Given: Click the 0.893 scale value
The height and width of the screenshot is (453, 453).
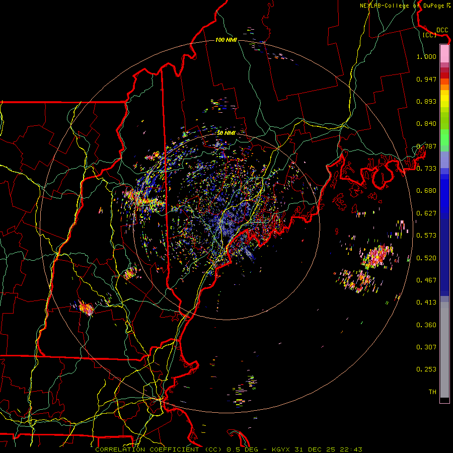Looking at the screenshot, I should 426,101.
